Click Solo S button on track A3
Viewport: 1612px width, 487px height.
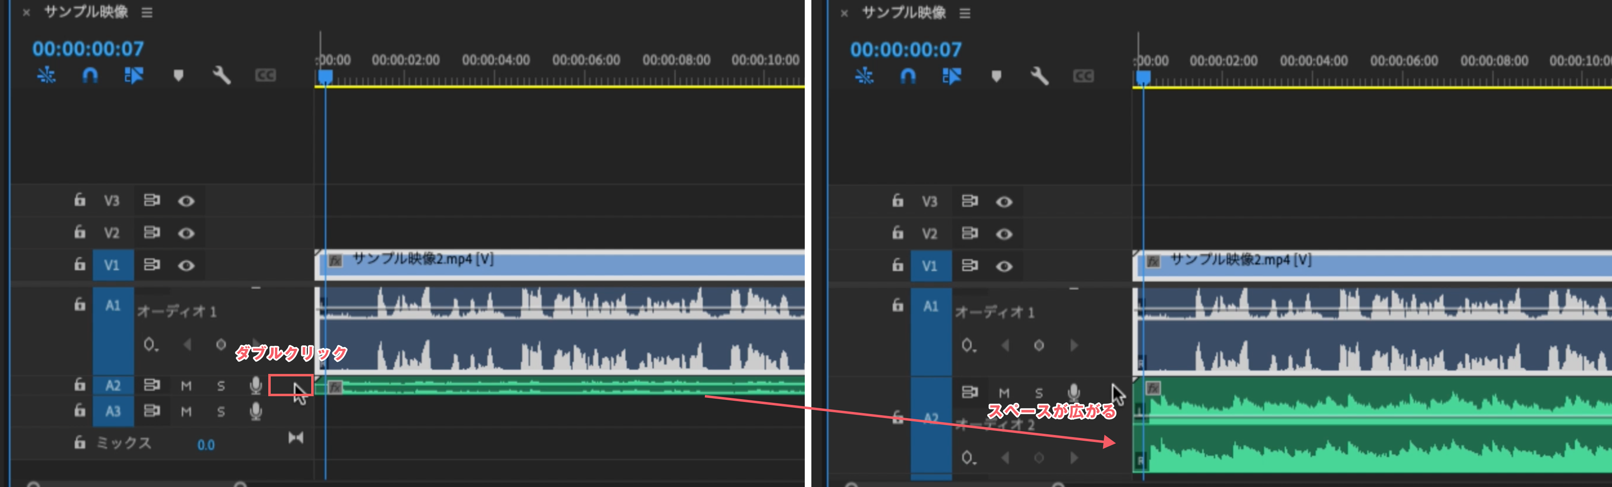tap(221, 412)
